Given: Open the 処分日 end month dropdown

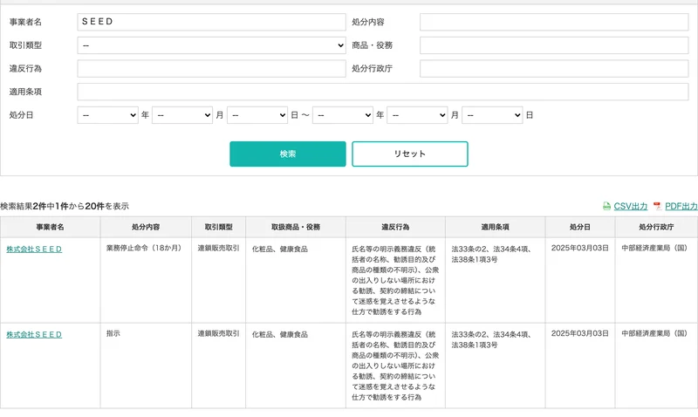Looking at the screenshot, I should coord(417,115).
